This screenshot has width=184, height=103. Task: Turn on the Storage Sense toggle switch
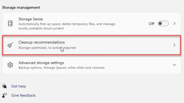[x=163, y=23]
